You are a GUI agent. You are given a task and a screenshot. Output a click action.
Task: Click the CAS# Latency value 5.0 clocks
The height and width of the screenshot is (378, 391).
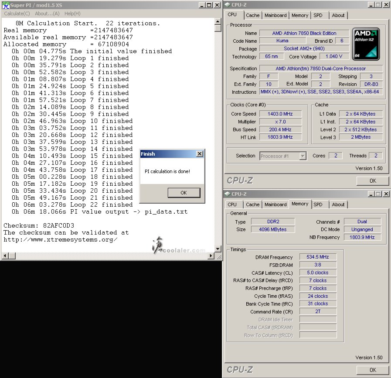click(318, 272)
